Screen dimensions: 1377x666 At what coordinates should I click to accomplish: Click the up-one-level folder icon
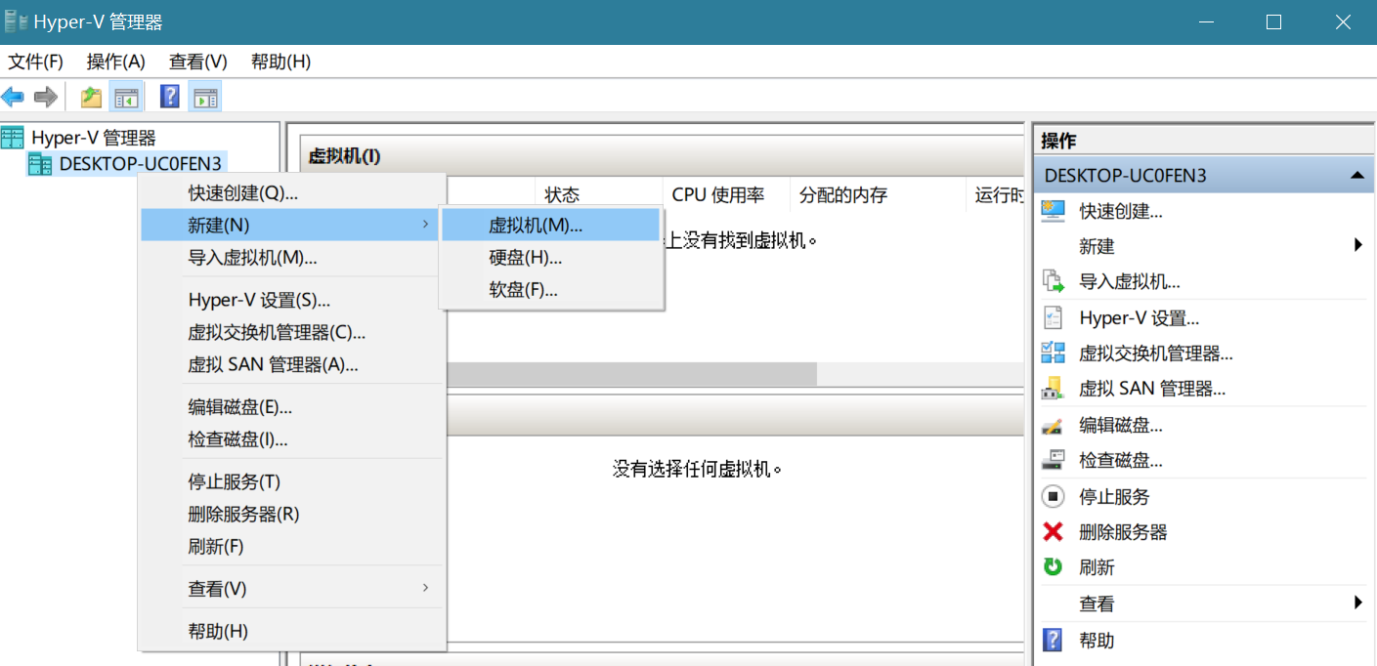tap(91, 97)
